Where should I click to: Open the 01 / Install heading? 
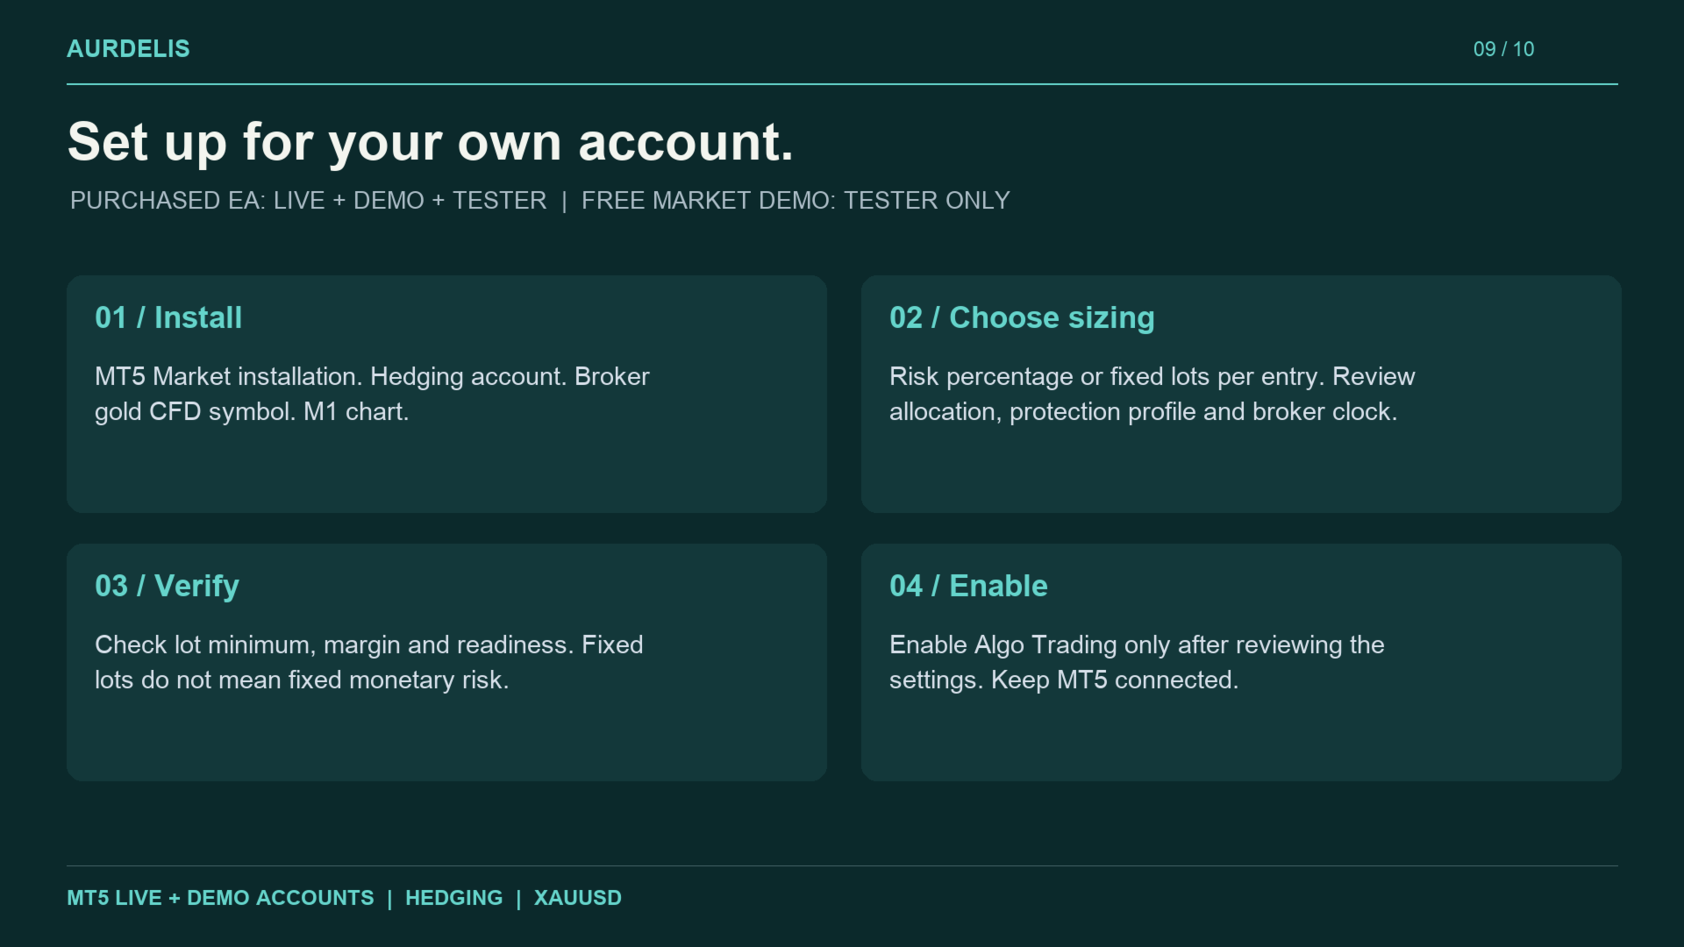point(168,317)
